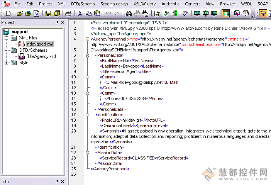Open the File menu
271x185 pixels.
click(x=17, y=4)
